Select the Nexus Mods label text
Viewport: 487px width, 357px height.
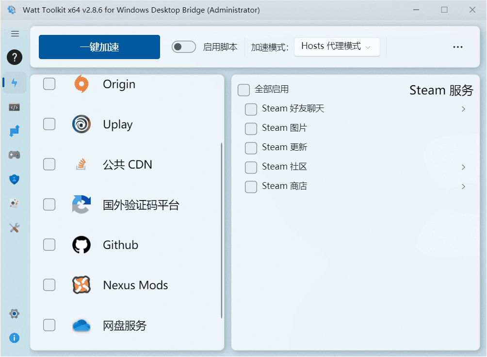click(x=135, y=285)
